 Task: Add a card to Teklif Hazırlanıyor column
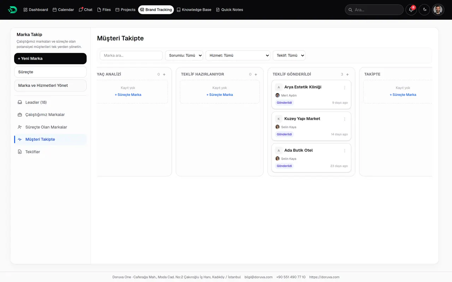[256, 74]
